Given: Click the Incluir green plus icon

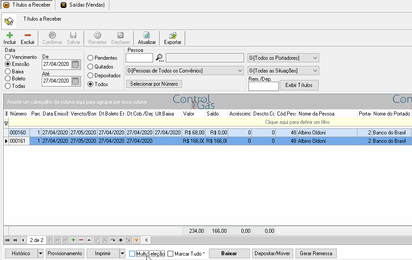Looking at the screenshot, I should pos(10,35).
